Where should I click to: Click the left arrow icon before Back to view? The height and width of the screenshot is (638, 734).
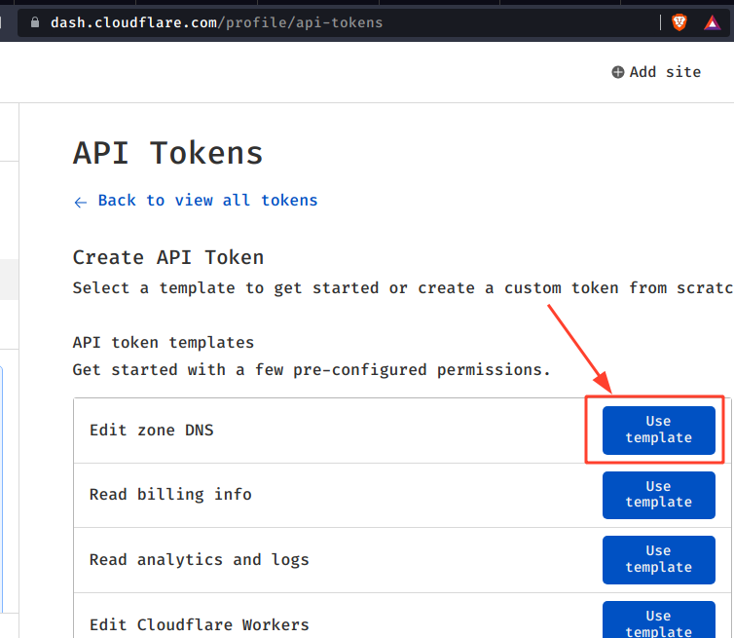(x=81, y=201)
